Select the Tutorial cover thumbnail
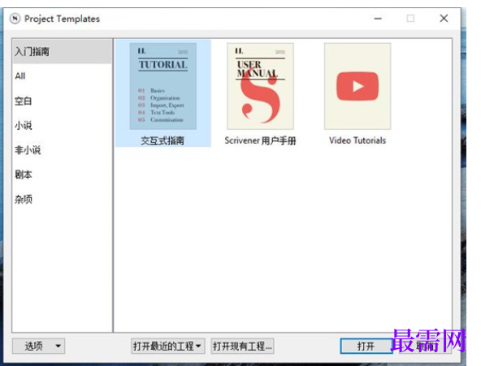Image resolution: width=481 pixels, height=366 pixels. pyautogui.click(x=162, y=86)
